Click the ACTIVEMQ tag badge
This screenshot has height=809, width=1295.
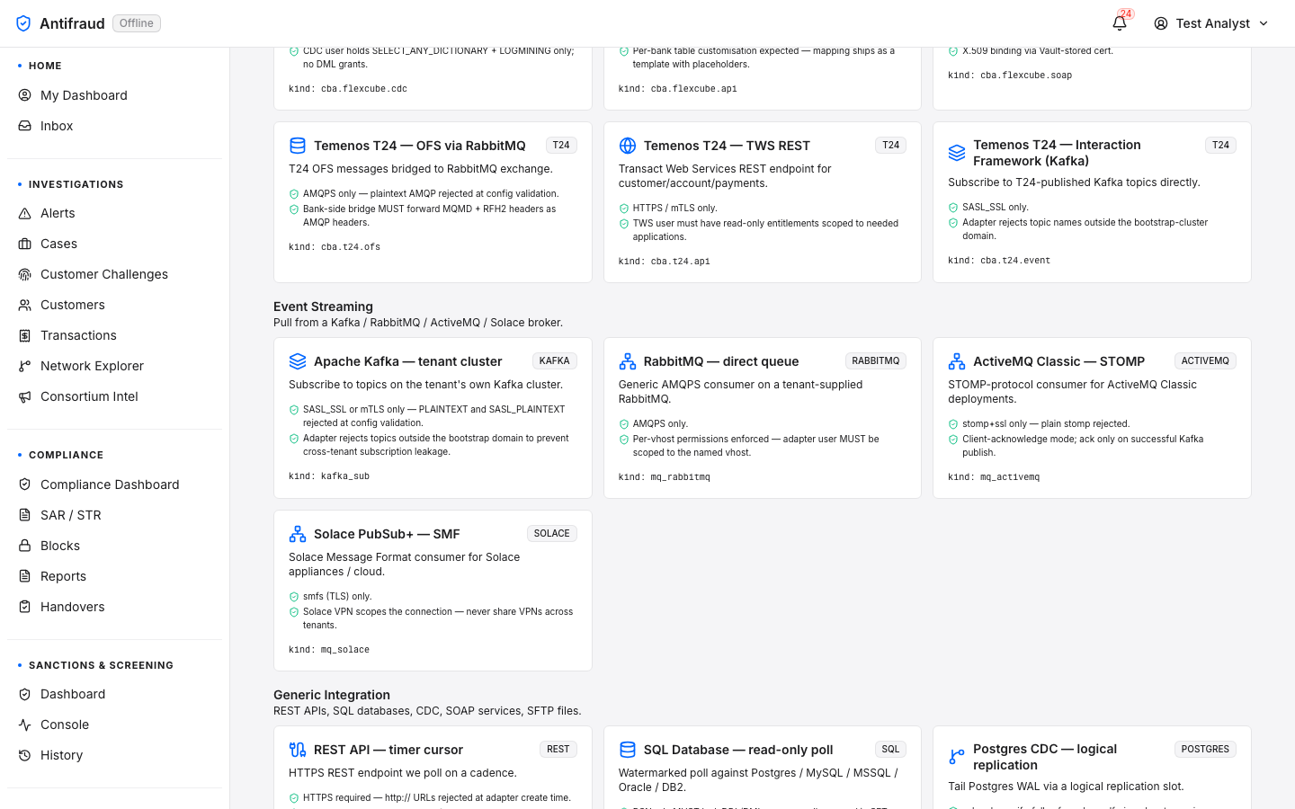pyautogui.click(x=1205, y=361)
